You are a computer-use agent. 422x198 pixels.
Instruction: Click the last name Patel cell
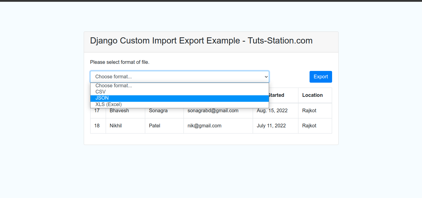(164, 126)
